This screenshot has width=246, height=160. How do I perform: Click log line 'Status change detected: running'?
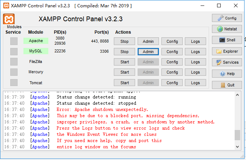(96, 97)
